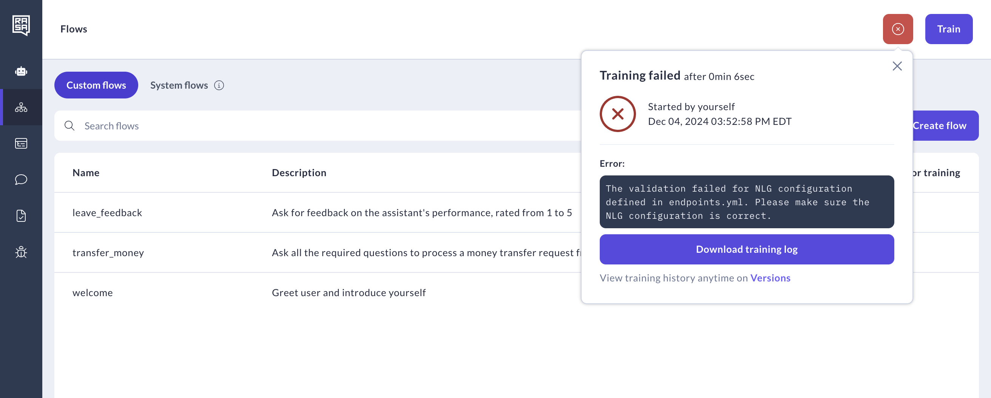Click the System flows info icon
Image resolution: width=991 pixels, height=398 pixels.
pyautogui.click(x=219, y=85)
